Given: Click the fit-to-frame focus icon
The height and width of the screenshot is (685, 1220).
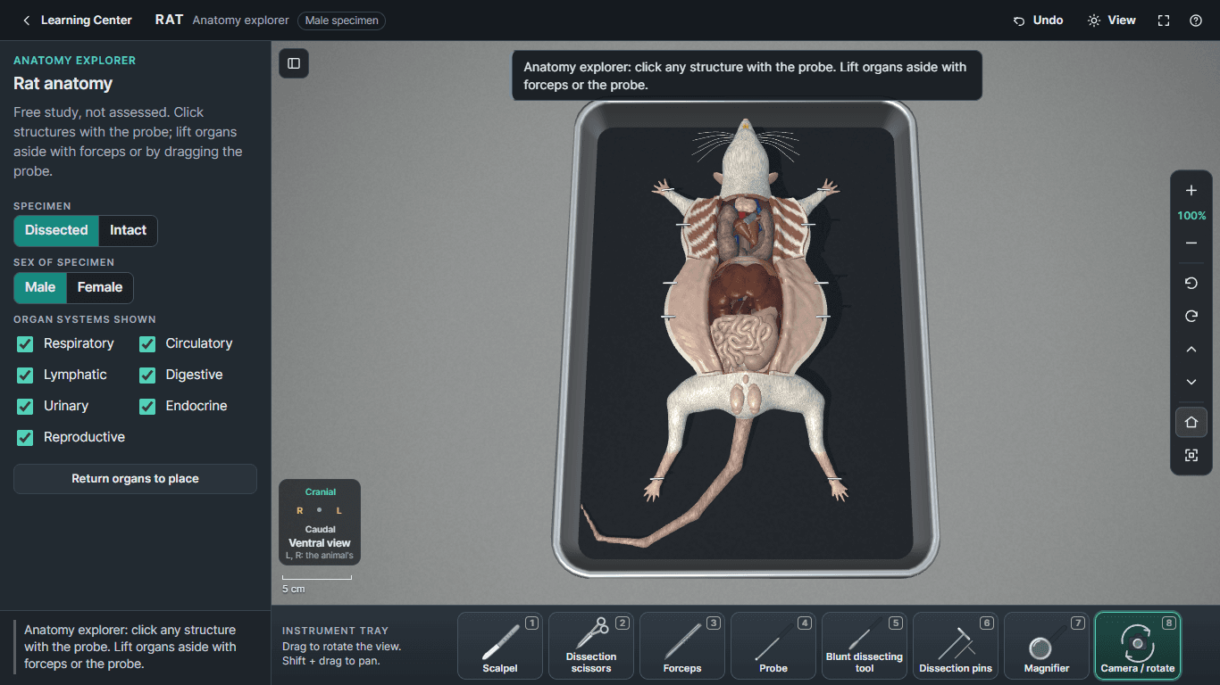Looking at the screenshot, I should pos(1191,456).
